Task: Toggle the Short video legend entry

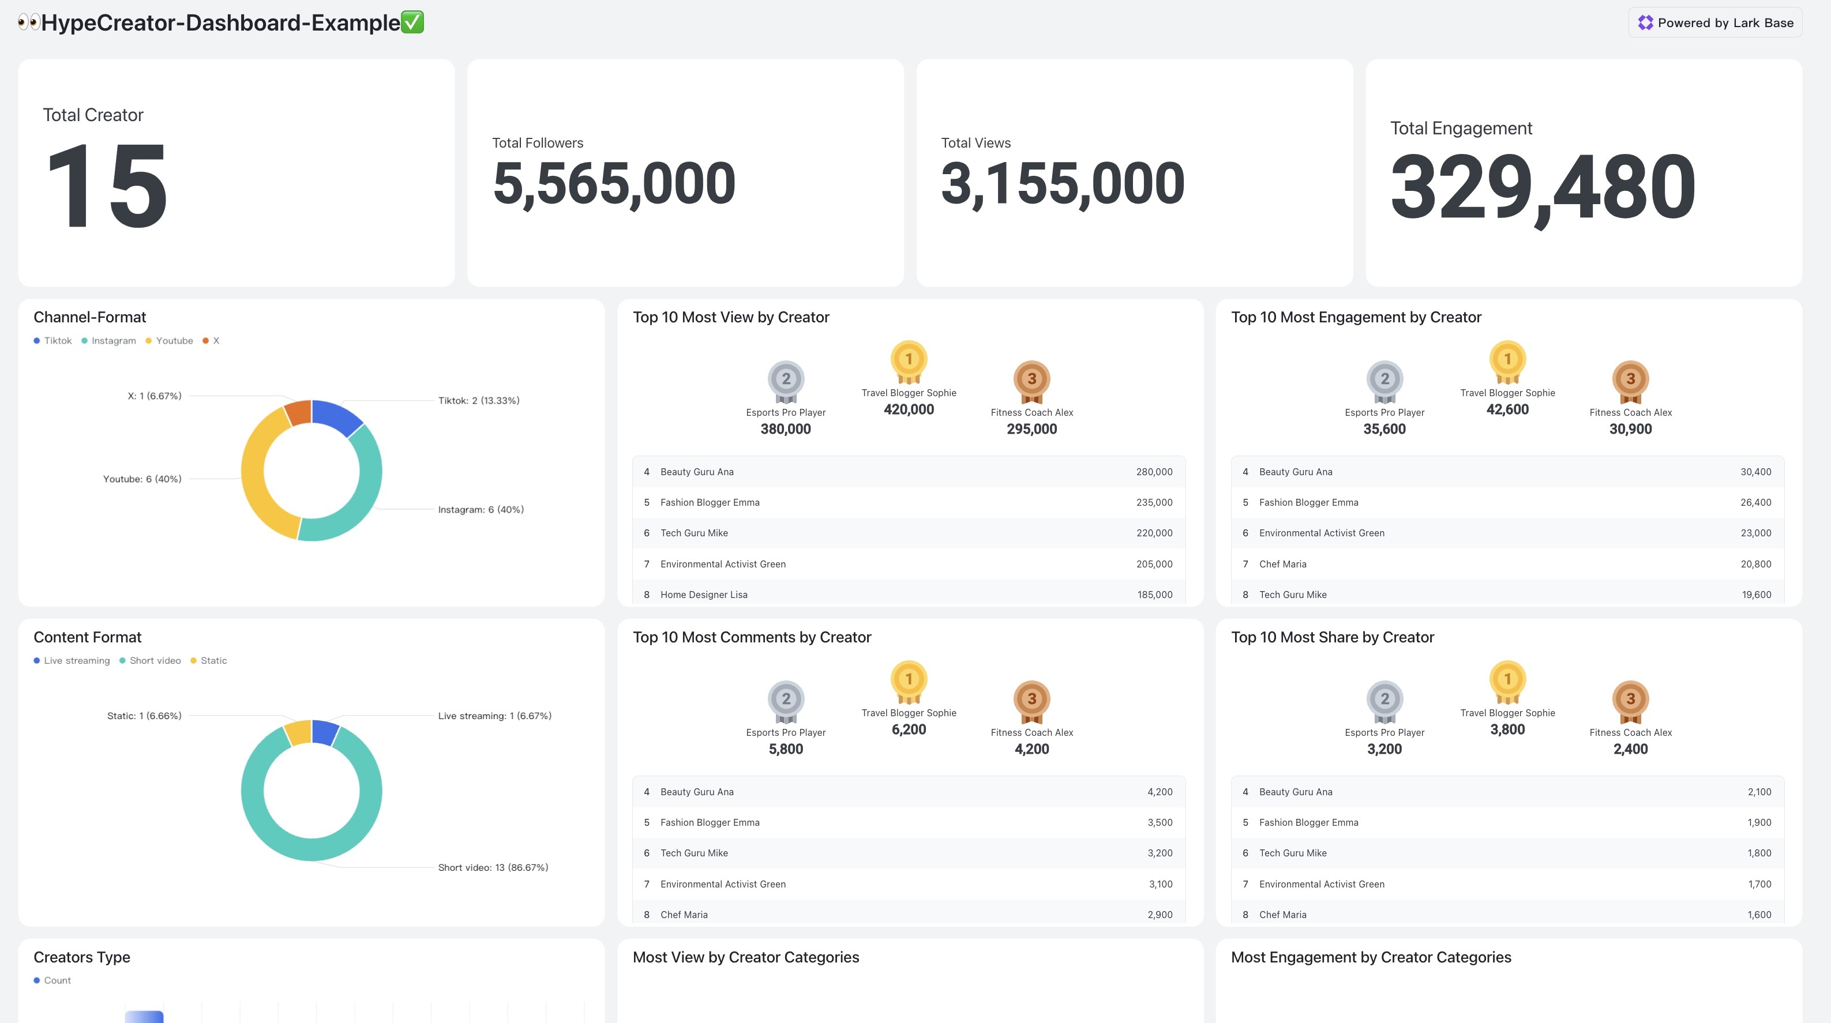Action: click(151, 660)
